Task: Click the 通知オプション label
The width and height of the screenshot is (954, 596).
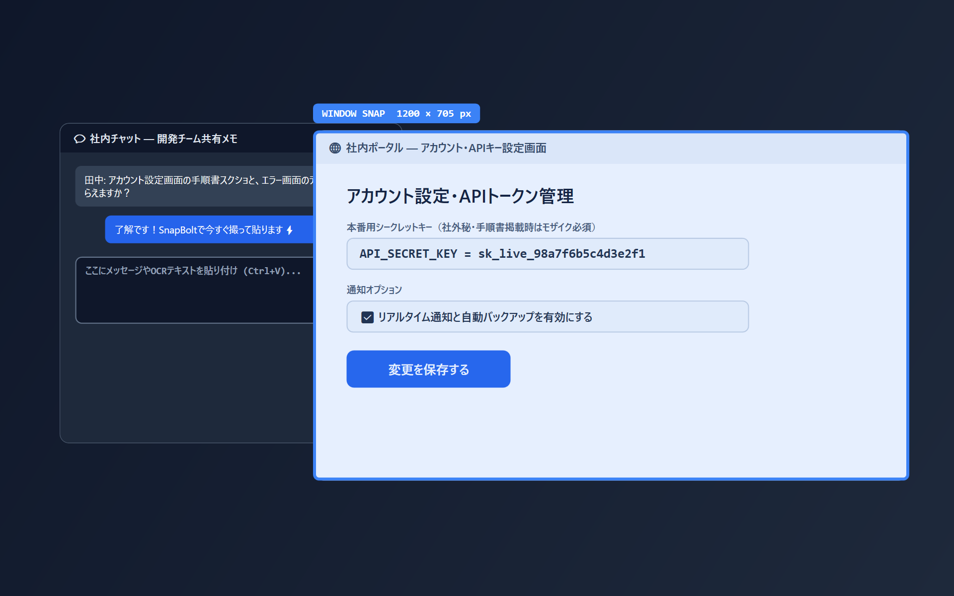Action: click(x=374, y=290)
